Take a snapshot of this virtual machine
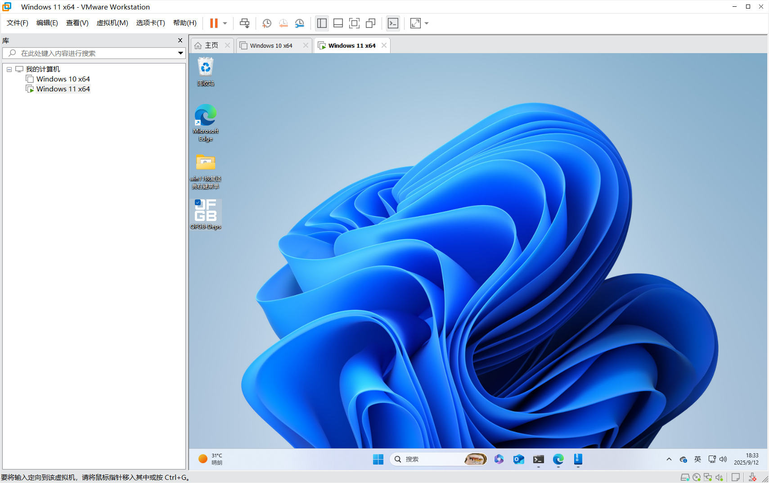 coord(267,23)
